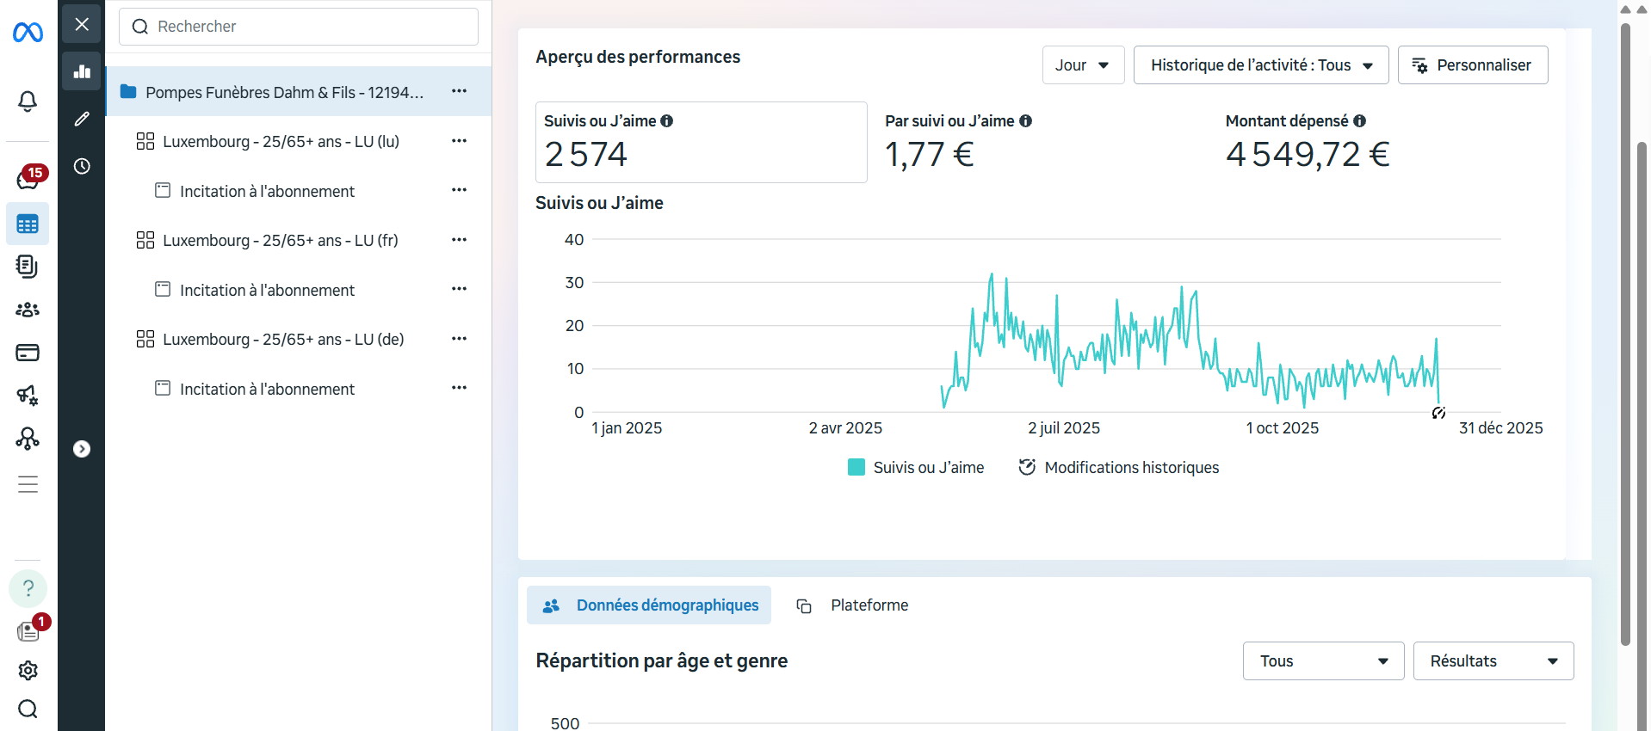Open more options for ad under LU (lu)
The height and width of the screenshot is (731, 1651).
[460, 190]
